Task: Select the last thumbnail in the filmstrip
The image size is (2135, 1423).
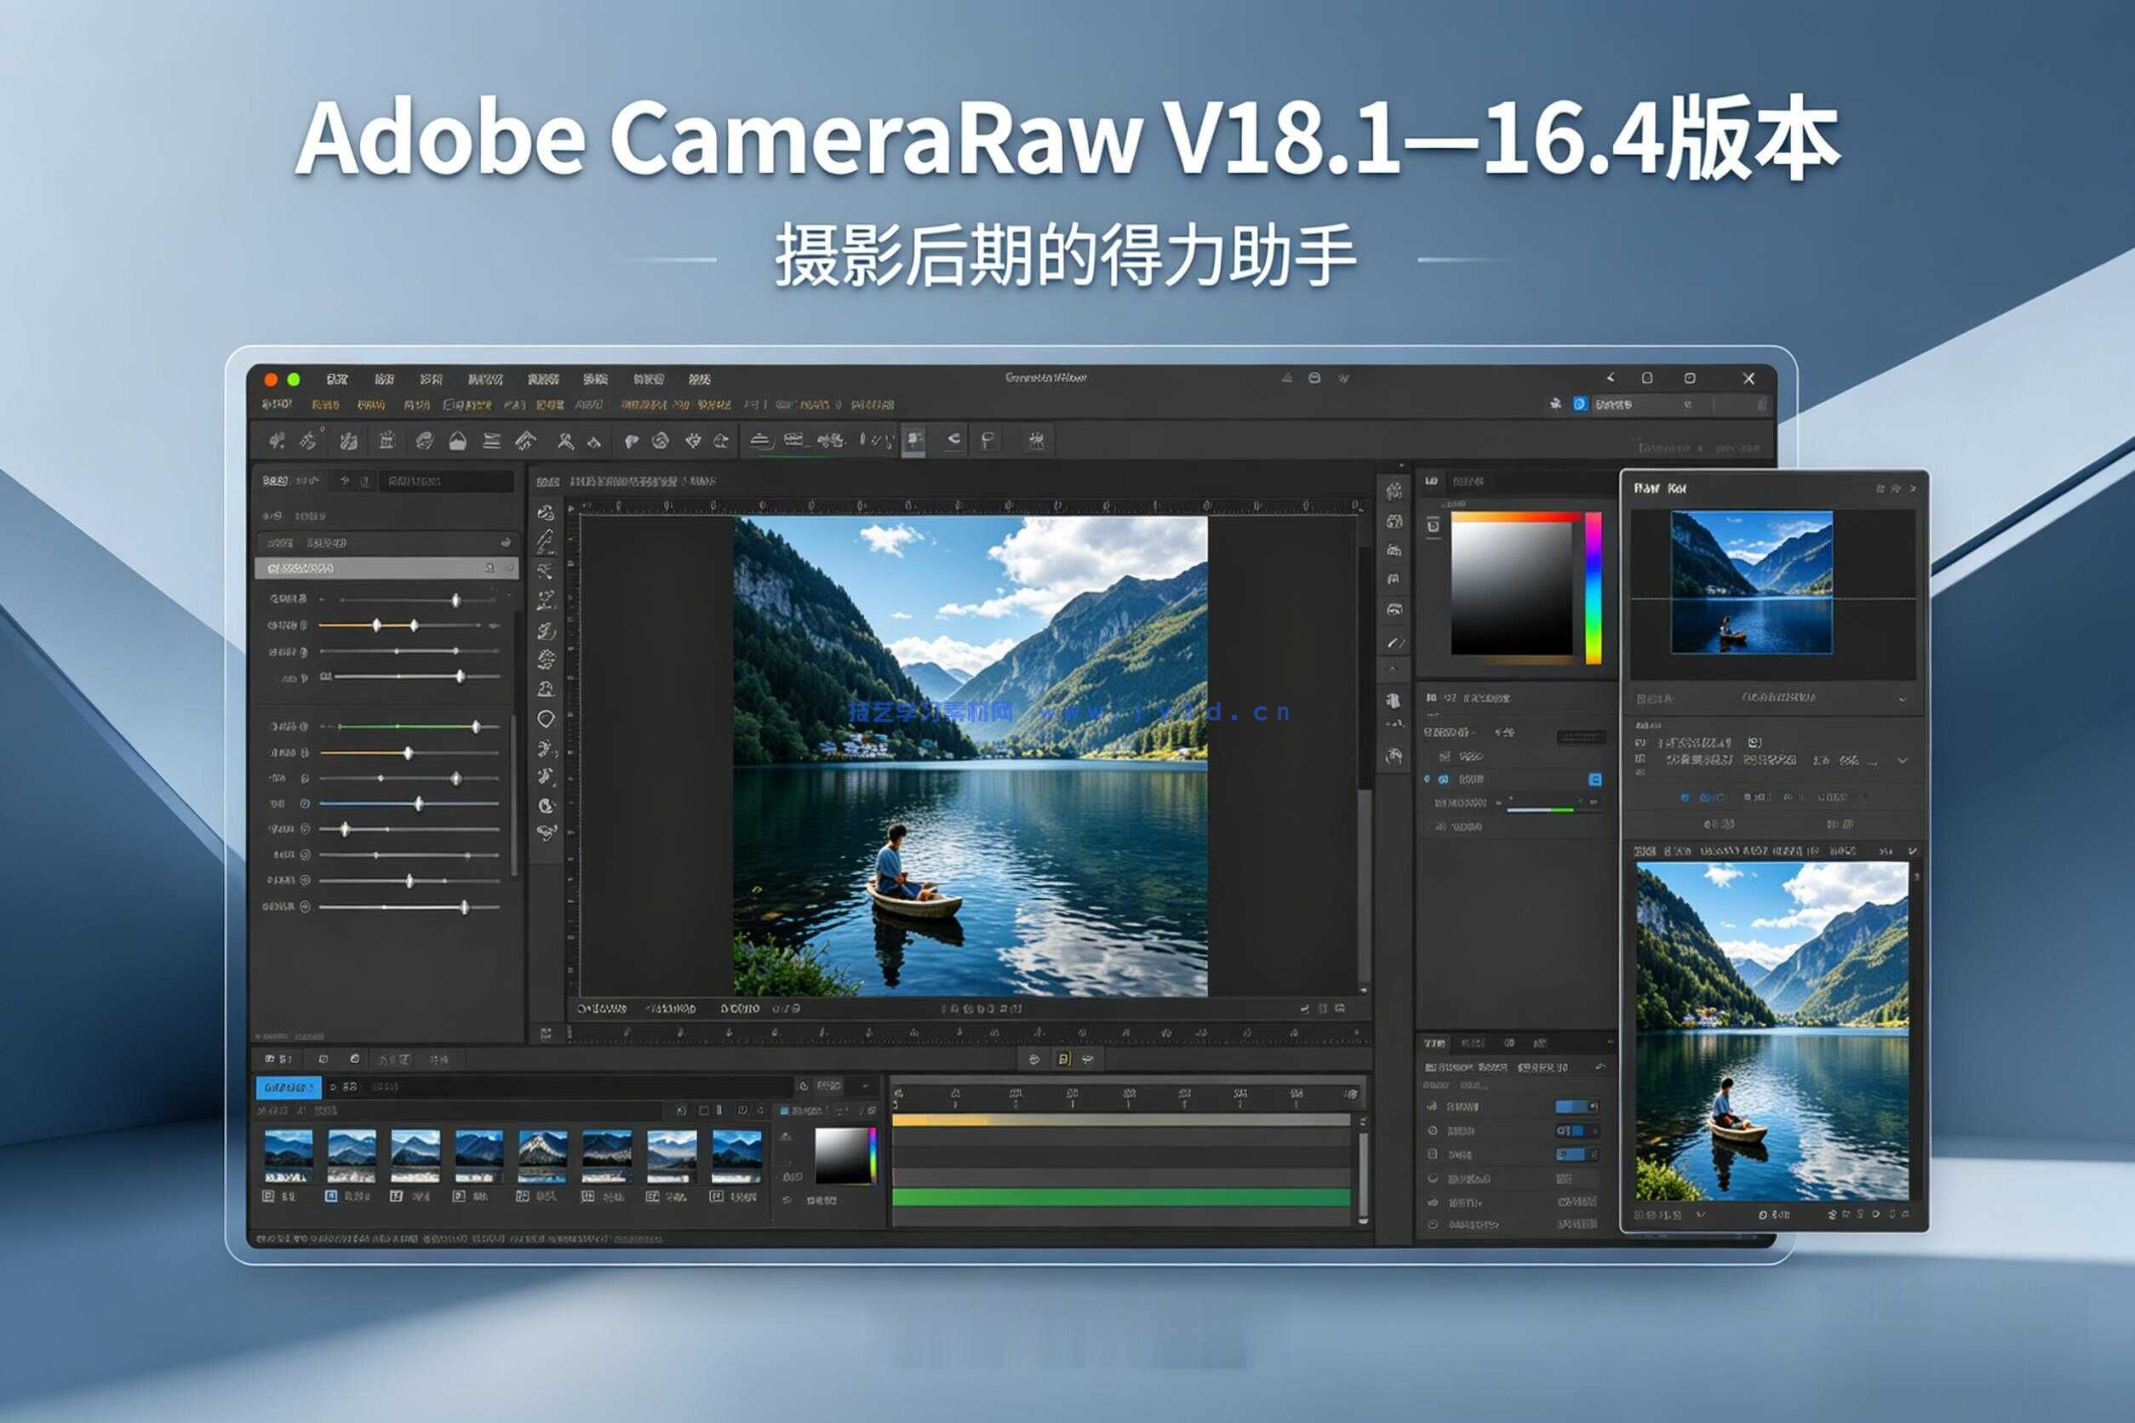Action: coord(736,1156)
